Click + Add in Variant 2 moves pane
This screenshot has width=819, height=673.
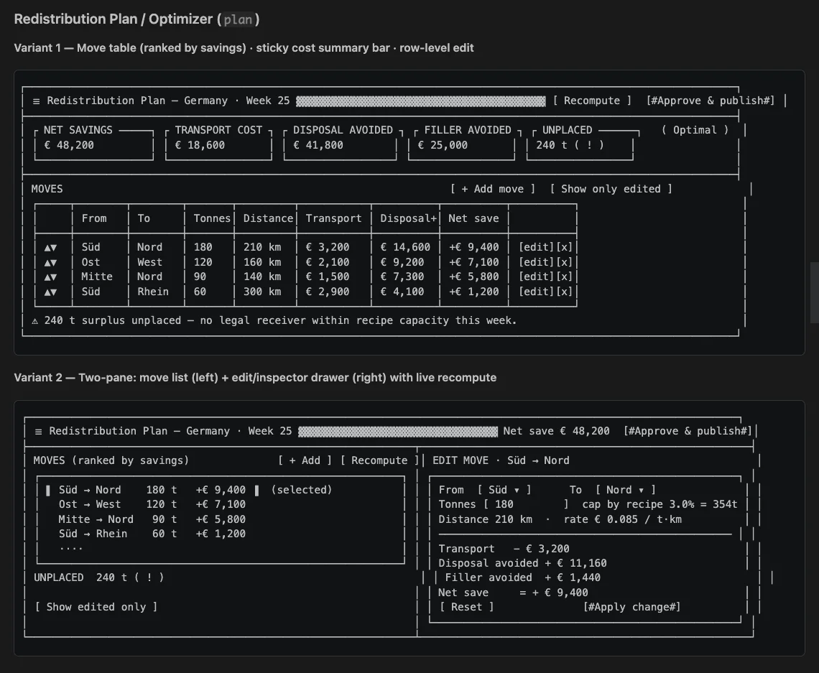click(x=305, y=460)
